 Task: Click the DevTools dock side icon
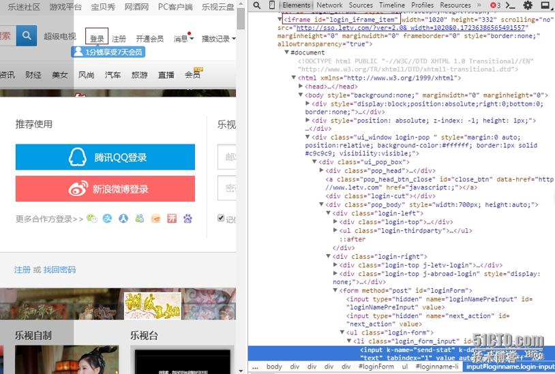(x=545, y=5)
